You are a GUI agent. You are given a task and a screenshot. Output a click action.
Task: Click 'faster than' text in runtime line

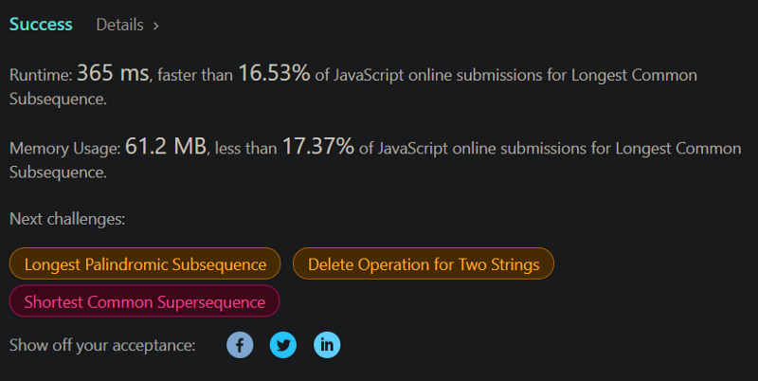pyautogui.click(x=195, y=76)
